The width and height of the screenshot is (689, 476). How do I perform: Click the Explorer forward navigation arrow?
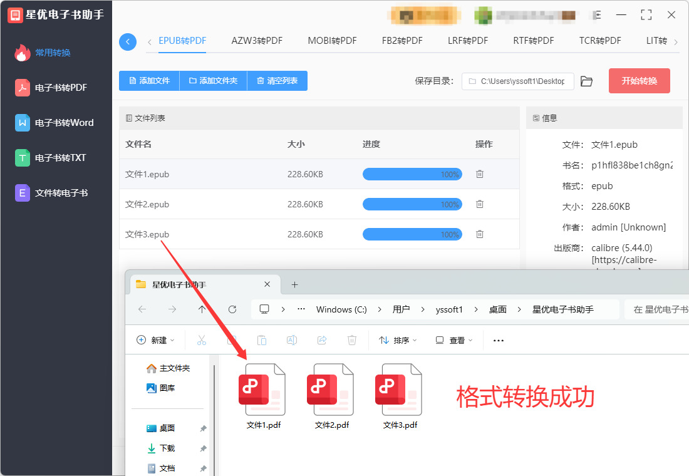coord(172,309)
